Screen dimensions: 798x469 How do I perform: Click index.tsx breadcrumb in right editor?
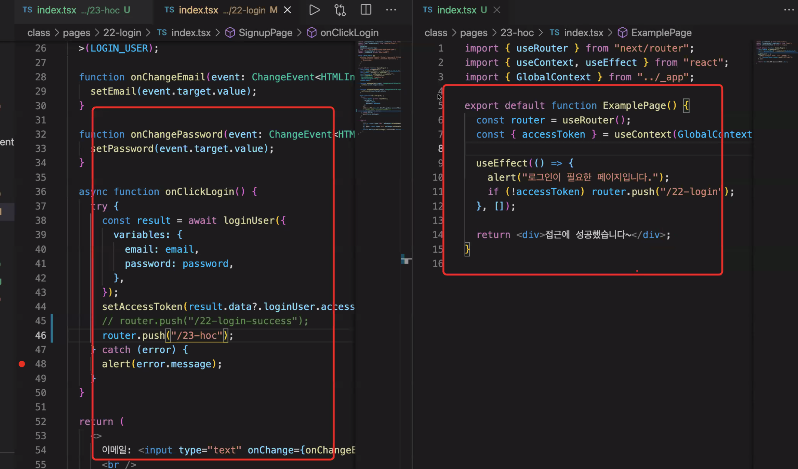coord(583,33)
